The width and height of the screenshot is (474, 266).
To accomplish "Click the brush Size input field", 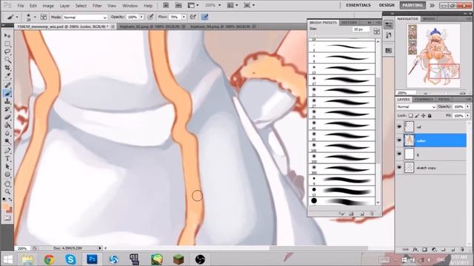I will point(361,30).
